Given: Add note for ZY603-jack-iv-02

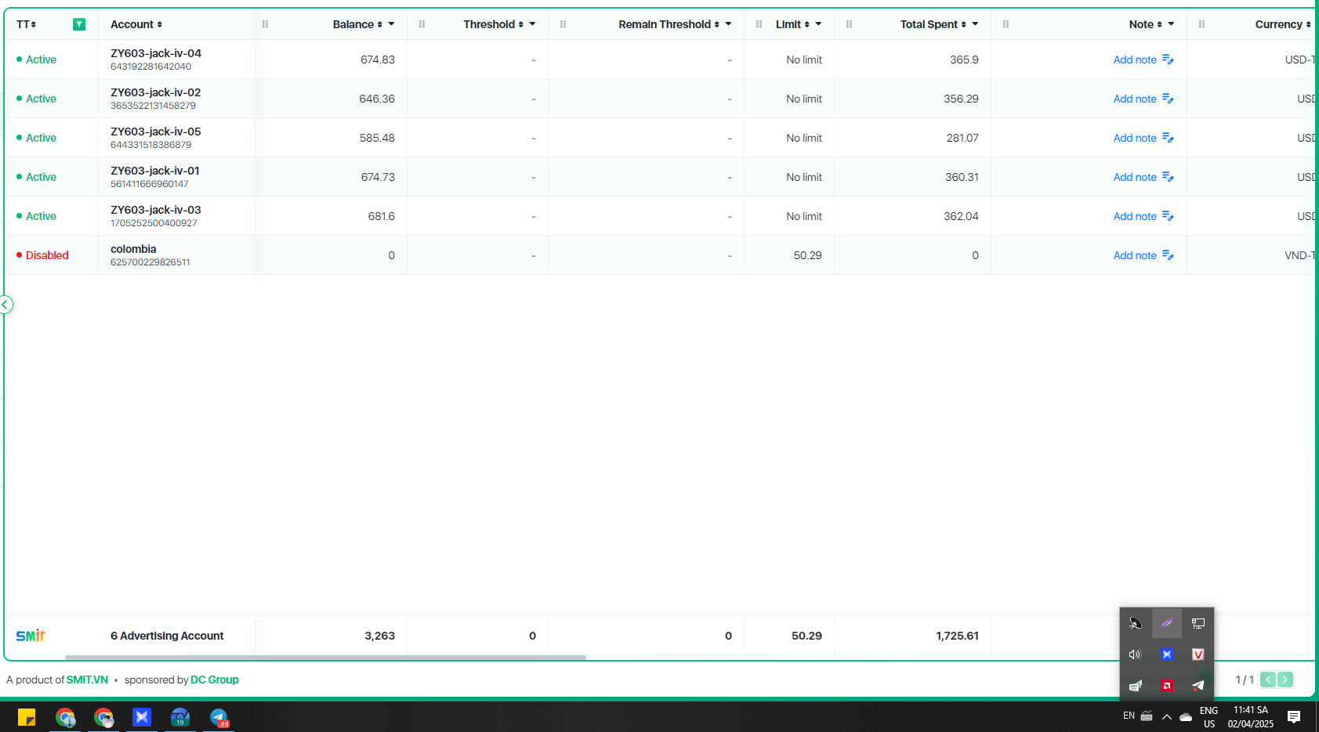Looking at the screenshot, I should pyautogui.click(x=1135, y=99).
